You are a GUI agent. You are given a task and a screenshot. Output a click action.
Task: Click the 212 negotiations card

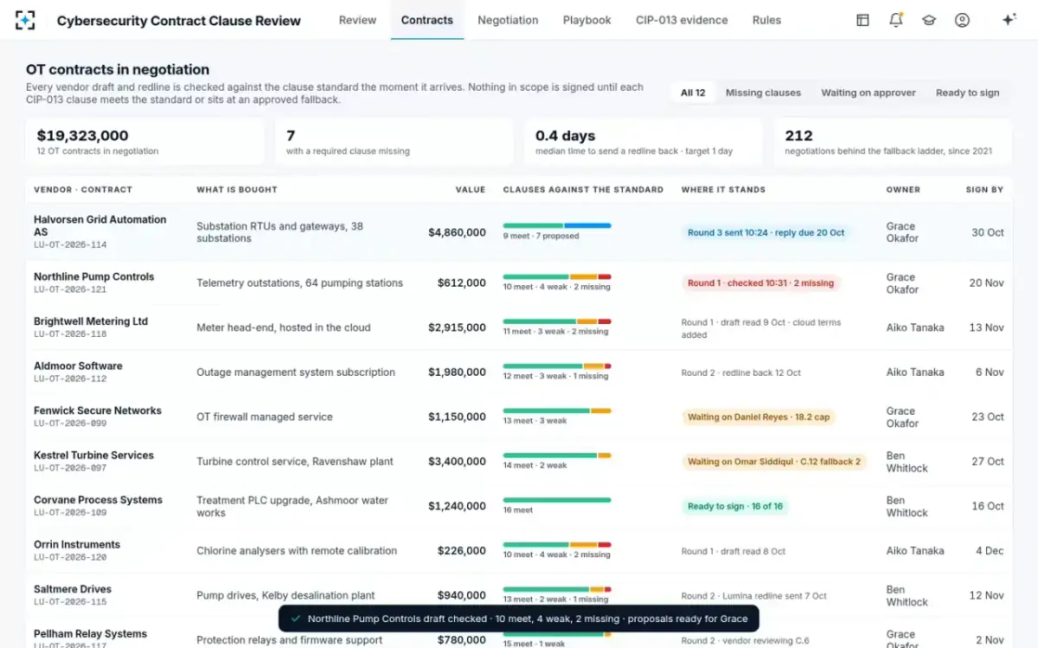[893, 142]
